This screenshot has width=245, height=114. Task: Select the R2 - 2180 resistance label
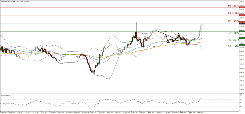[233, 13]
